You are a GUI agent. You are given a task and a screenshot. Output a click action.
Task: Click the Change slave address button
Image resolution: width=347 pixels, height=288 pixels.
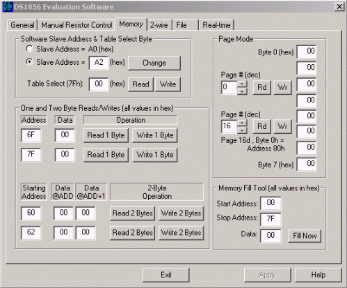tap(154, 63)
